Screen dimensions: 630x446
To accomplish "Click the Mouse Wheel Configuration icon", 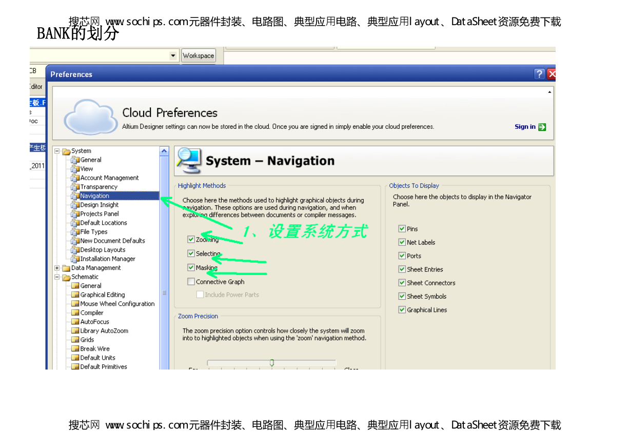I will pyautogui.click(x=75, y=304).
